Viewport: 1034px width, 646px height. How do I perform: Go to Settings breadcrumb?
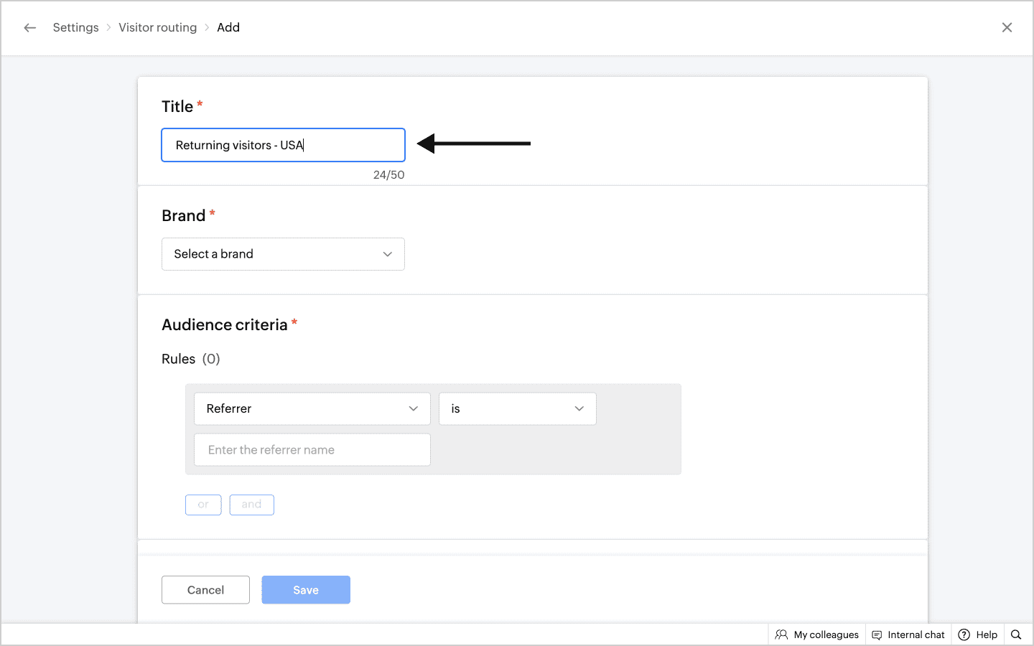tap(75, 28)
